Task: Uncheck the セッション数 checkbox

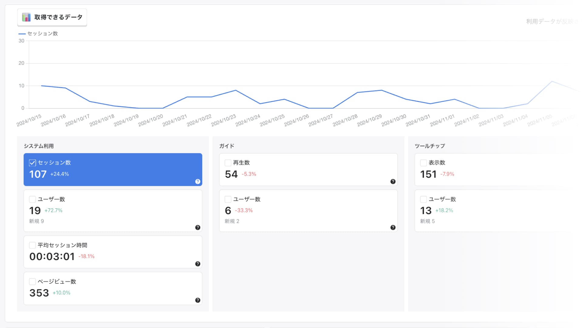Action: pos(32,163)
